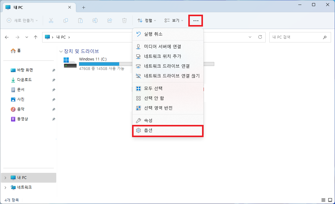Switch to large thumbnails view in the status bar

(x=329, y=200)
